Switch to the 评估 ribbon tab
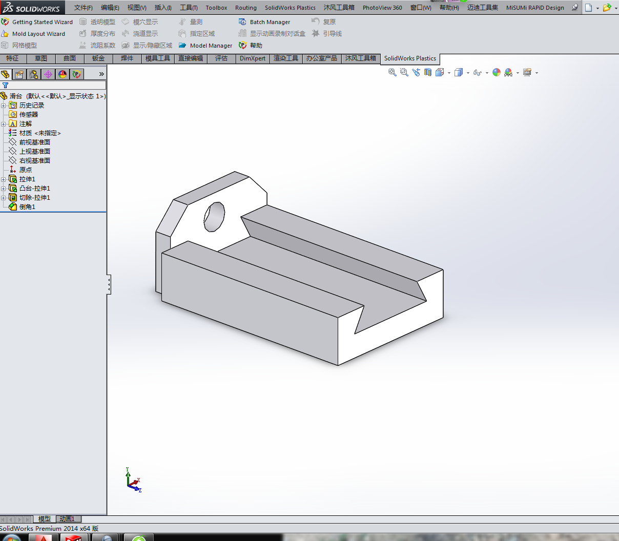Image resolution: width=619 pixels, height=541 pixels. pos(221,58)
